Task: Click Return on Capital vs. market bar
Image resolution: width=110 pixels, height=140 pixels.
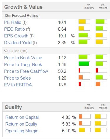Action: 101,116
